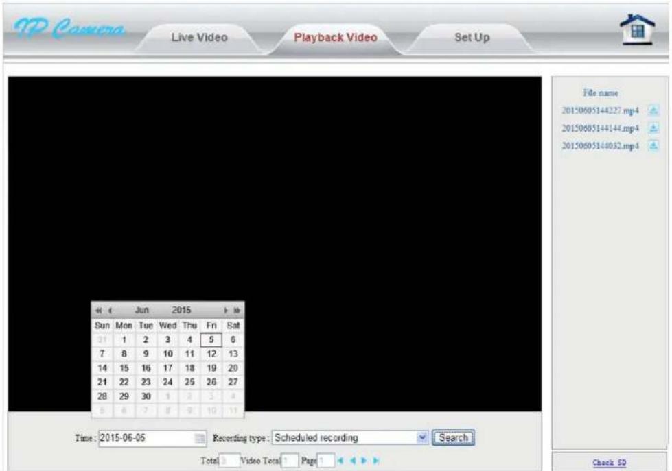This screenshot has height=471, width=672.
Task: Click the Video Total field
Action: pos(290,461)
